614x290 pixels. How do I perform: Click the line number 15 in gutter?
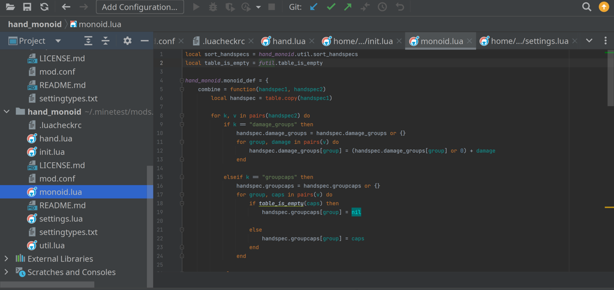point(160,177)
